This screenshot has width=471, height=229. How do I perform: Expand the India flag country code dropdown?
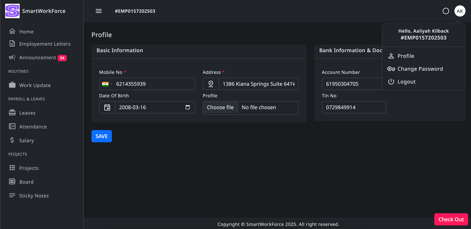(107, 84)
